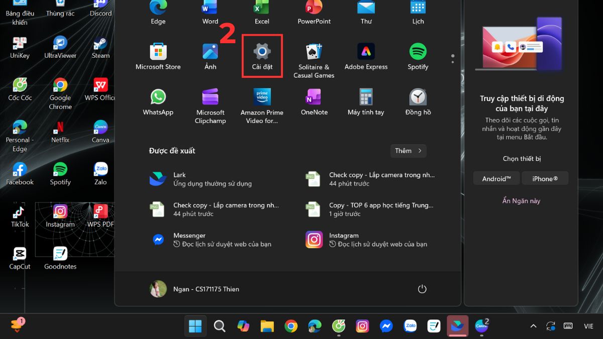Image resolution: width=603 pixels, height=339 pixels.
Task: Open Search from the taskbar
Action: point(219,326)
